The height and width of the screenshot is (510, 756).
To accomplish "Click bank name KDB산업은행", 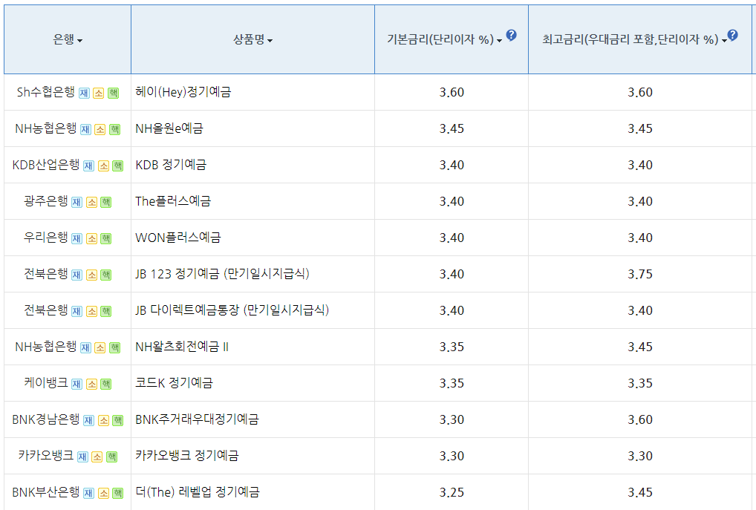I will [x=46, y=165].
